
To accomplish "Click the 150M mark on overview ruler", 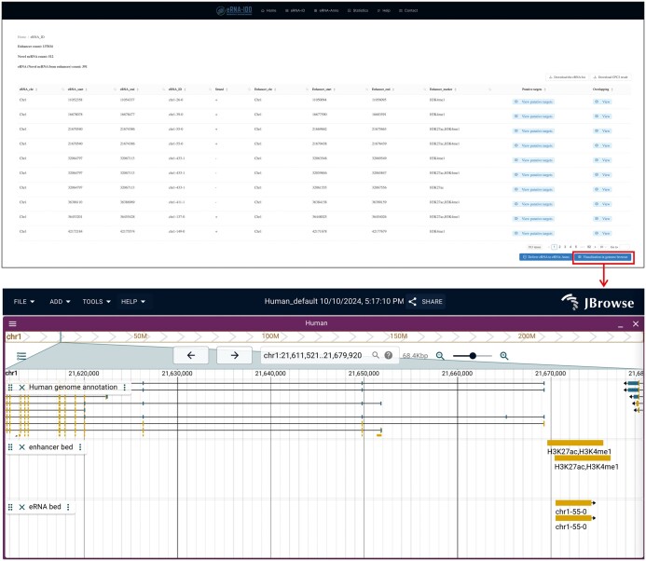I will (398, 336).
